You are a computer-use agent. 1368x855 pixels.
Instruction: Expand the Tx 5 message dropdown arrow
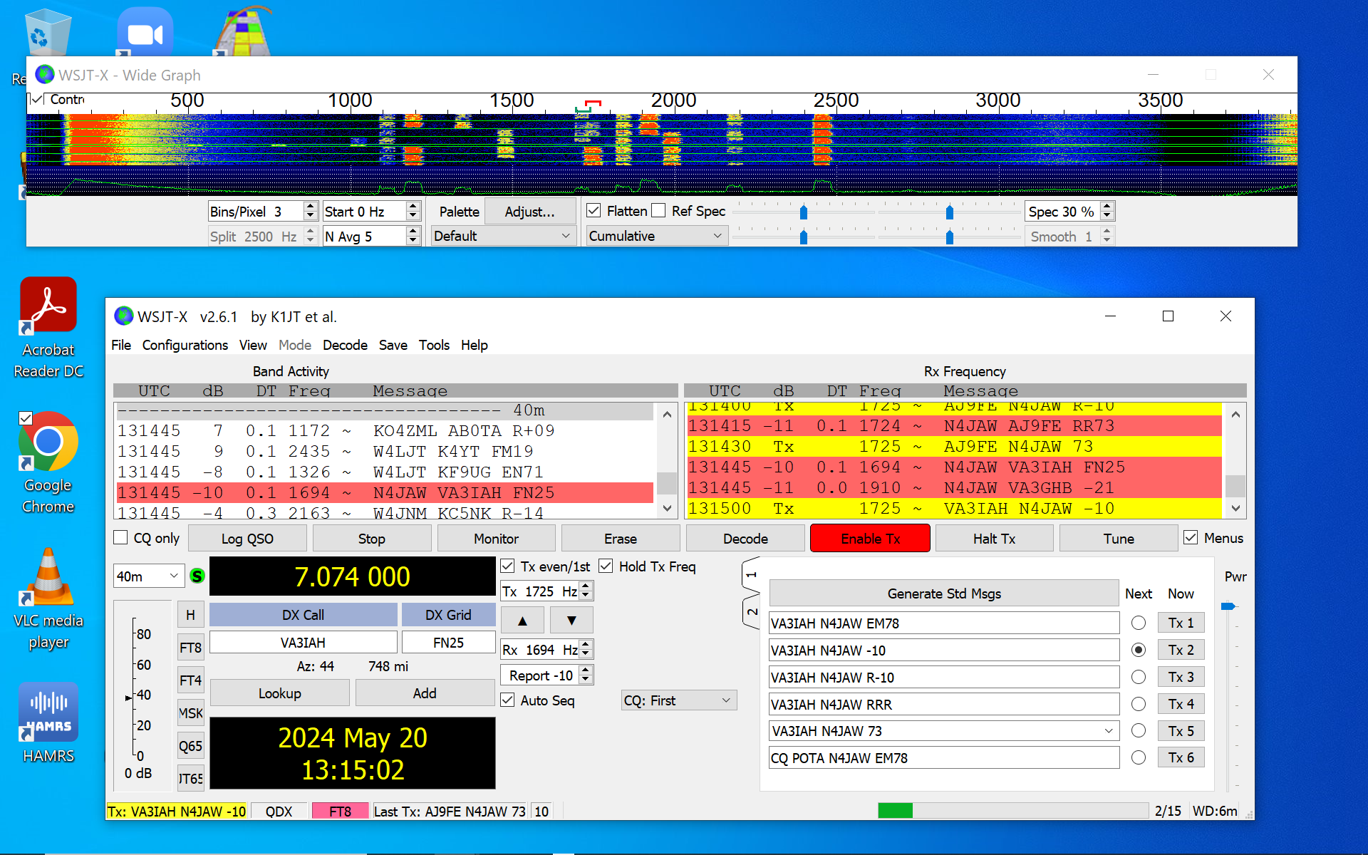click(x=1109, y=731)
